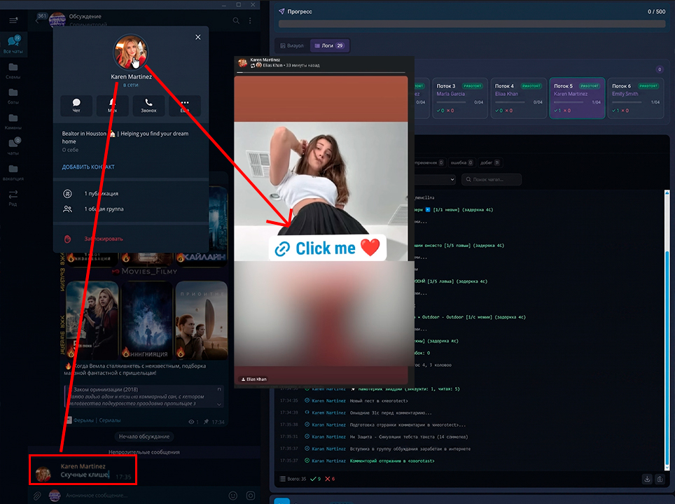This screenshot has width=675, height=504.
Task: Open the 'чаты' folder with 0 badge
Action: tap(13, 146)
